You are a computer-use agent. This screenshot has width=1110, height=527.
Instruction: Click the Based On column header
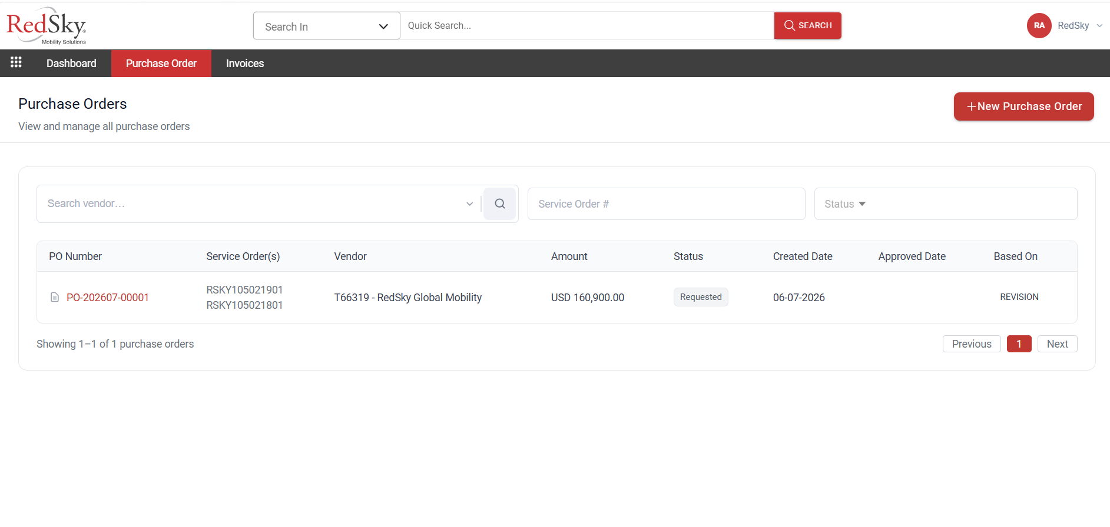[1016, 256]
